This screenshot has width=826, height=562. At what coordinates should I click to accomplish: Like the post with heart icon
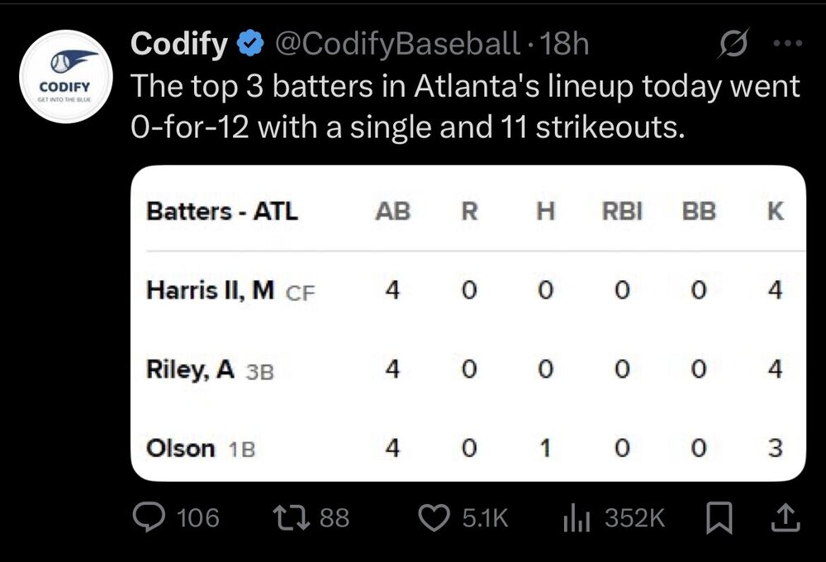coord(434,518)
